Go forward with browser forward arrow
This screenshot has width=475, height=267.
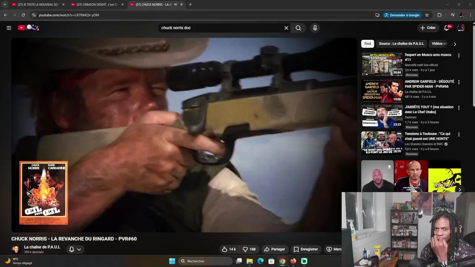coord(14,15)
